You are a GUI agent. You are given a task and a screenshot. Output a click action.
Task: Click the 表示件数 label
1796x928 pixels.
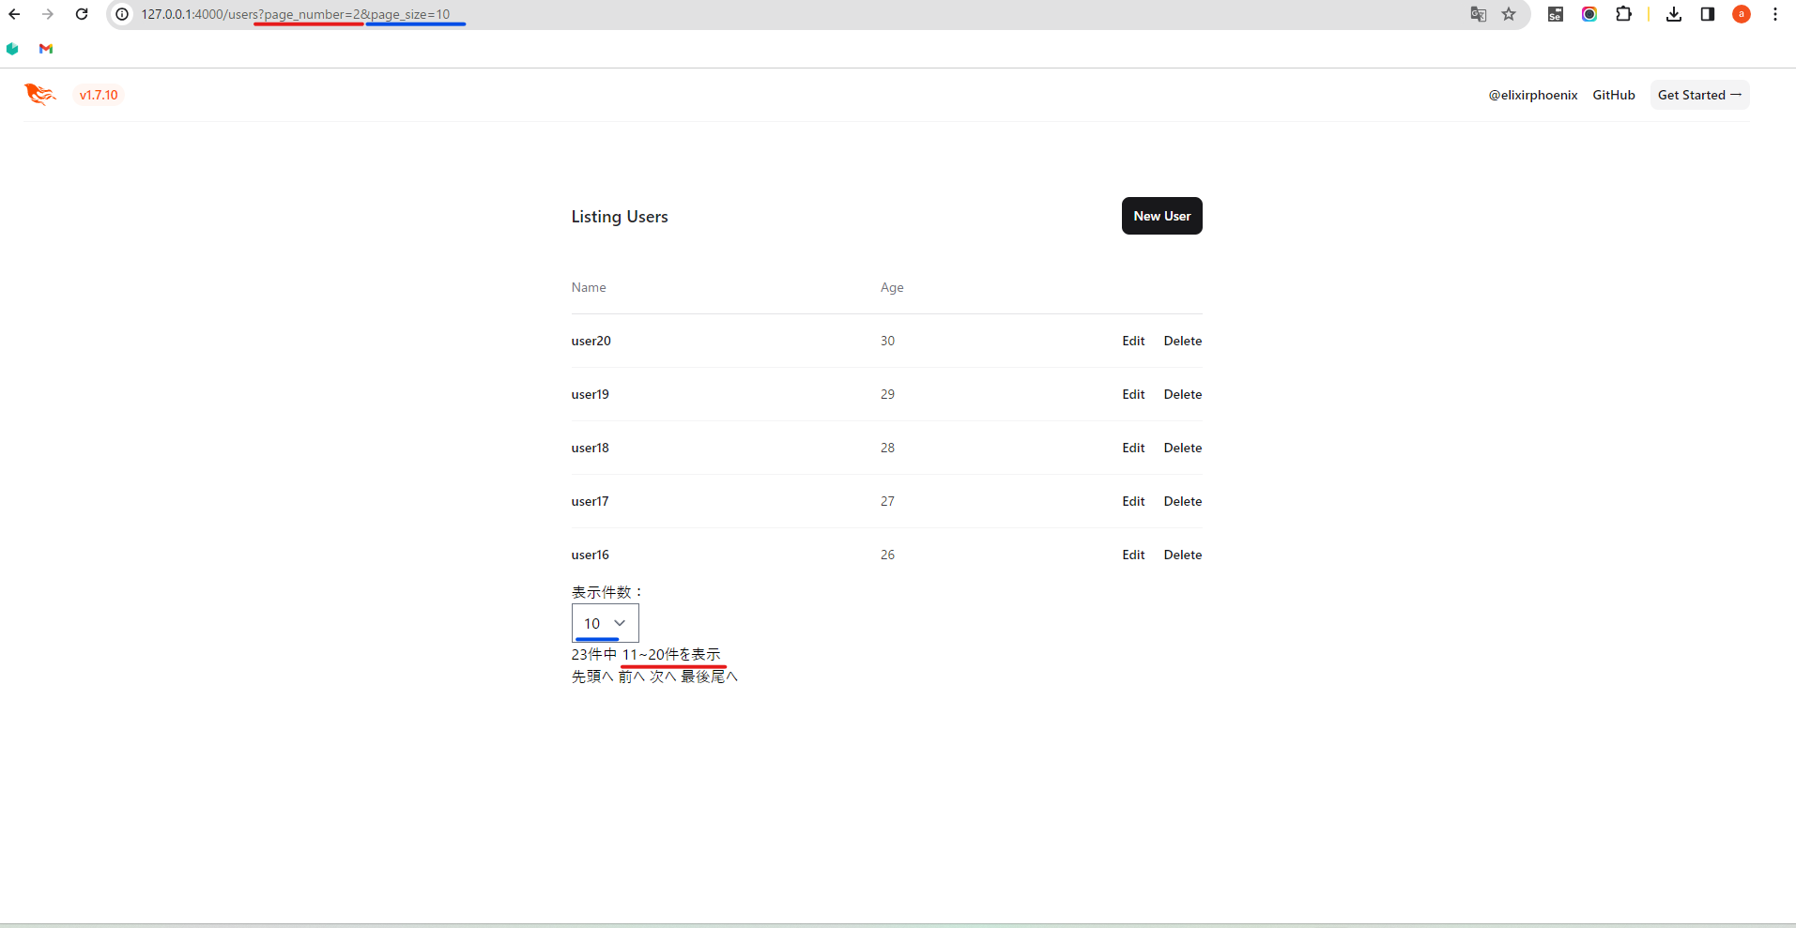(606, 592)
